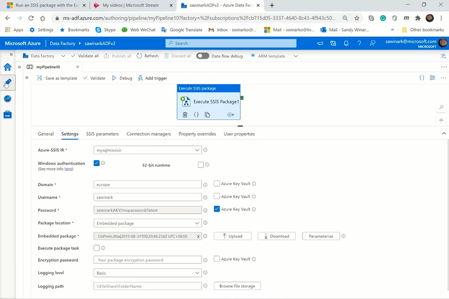Open the directory switch icon in header

click(333, 43)
